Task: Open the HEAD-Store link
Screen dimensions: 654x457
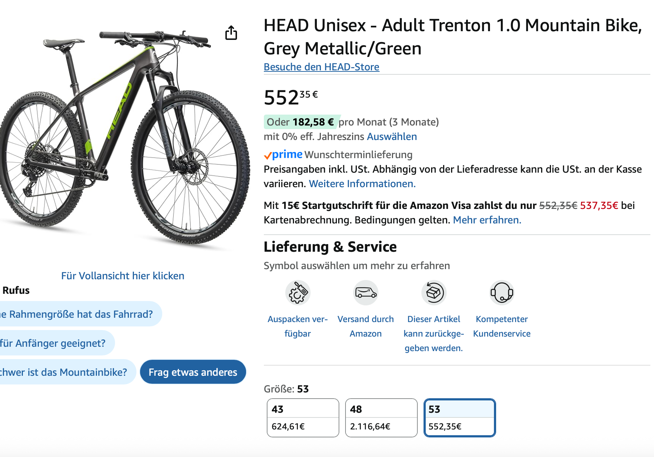Action: pos(321,67)
